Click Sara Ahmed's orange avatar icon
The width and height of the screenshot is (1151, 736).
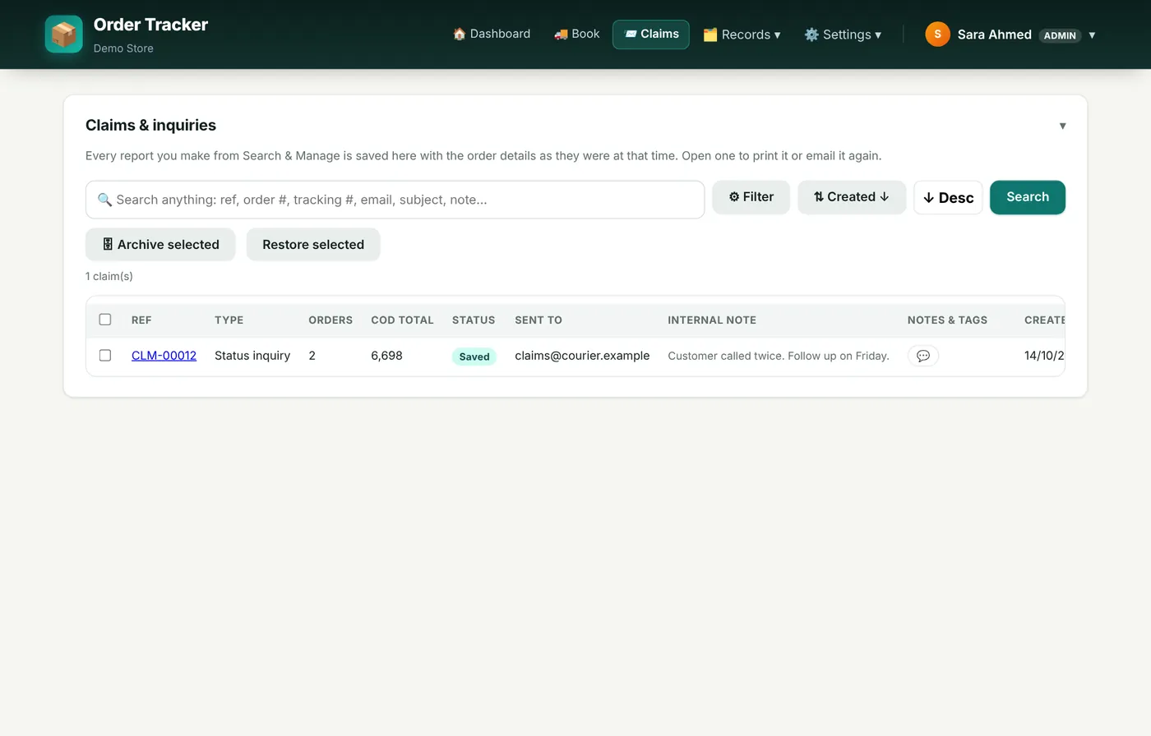(x=937, y=34)
